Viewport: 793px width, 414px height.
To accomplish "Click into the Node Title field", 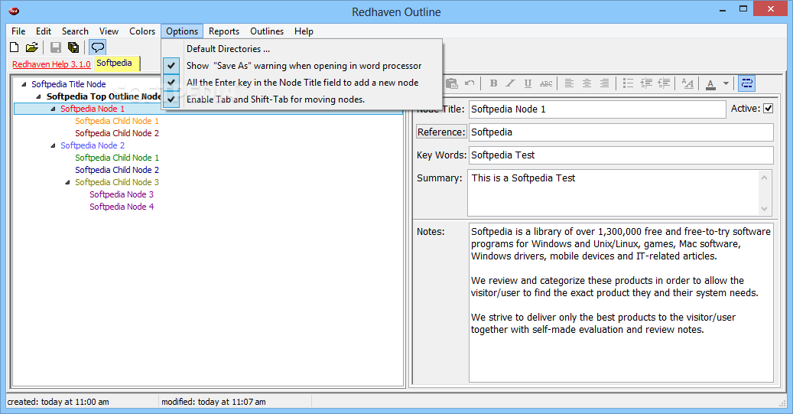I will 597,109.
